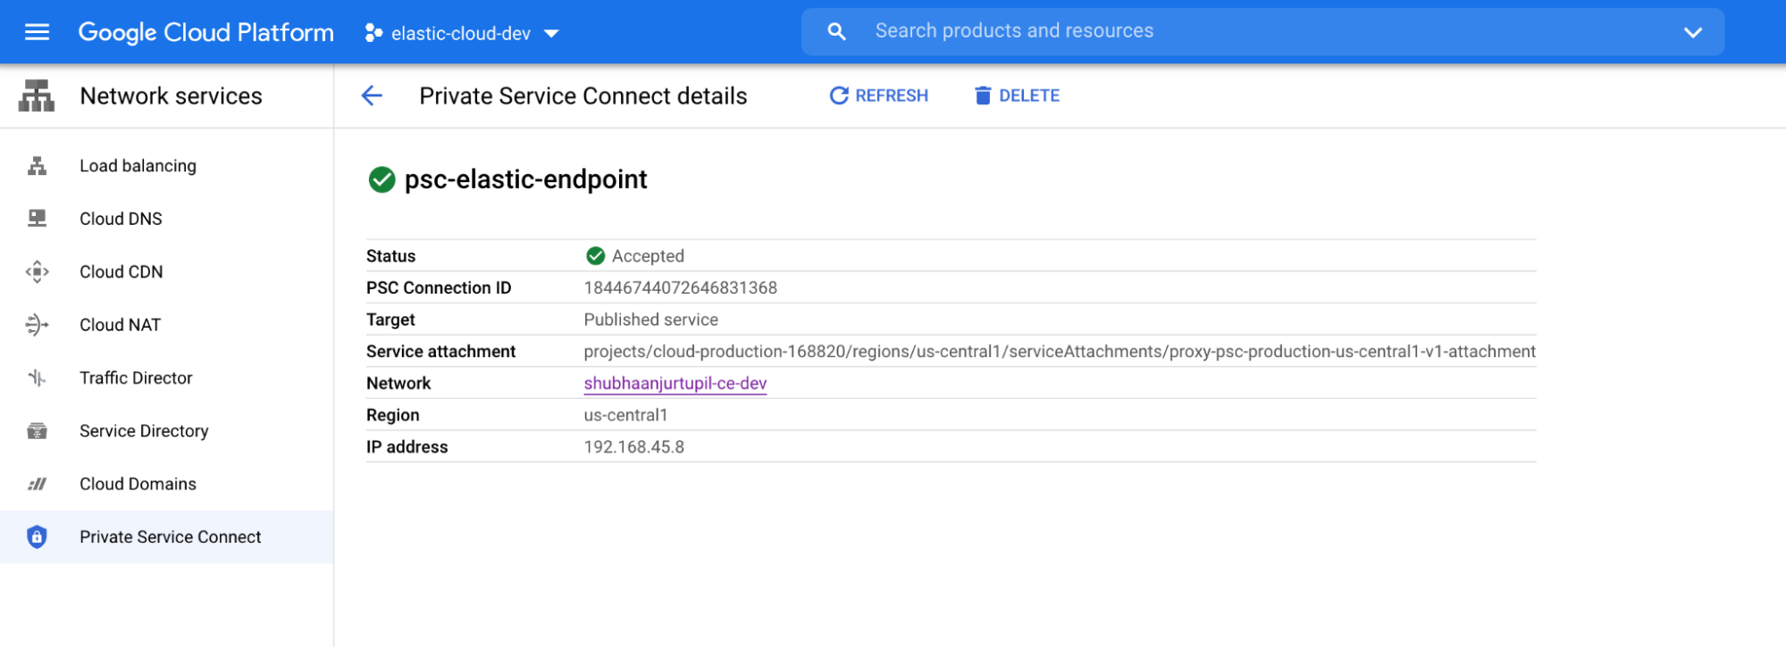Open the shubhaanjurtupil-ce-dev network link
This screenshot has height=648, width=1786.
675,383
